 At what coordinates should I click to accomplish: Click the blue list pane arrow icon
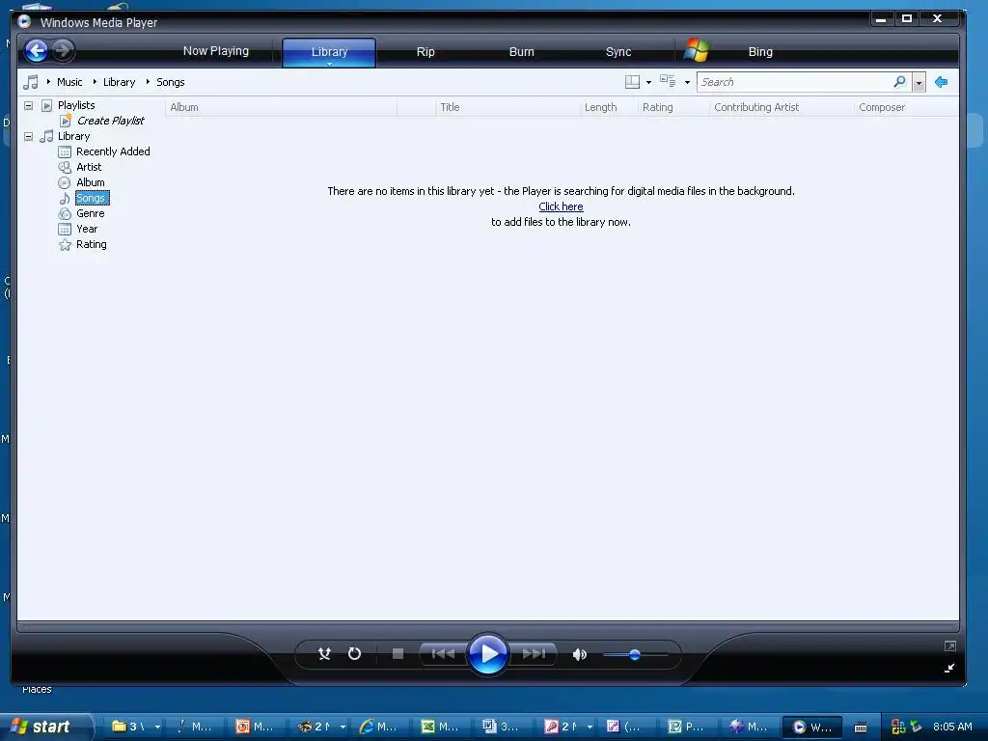(x=942, y=82)
